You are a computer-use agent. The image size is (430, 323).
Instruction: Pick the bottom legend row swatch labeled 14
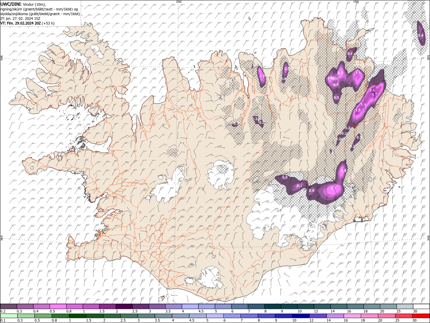pos(335,316)
